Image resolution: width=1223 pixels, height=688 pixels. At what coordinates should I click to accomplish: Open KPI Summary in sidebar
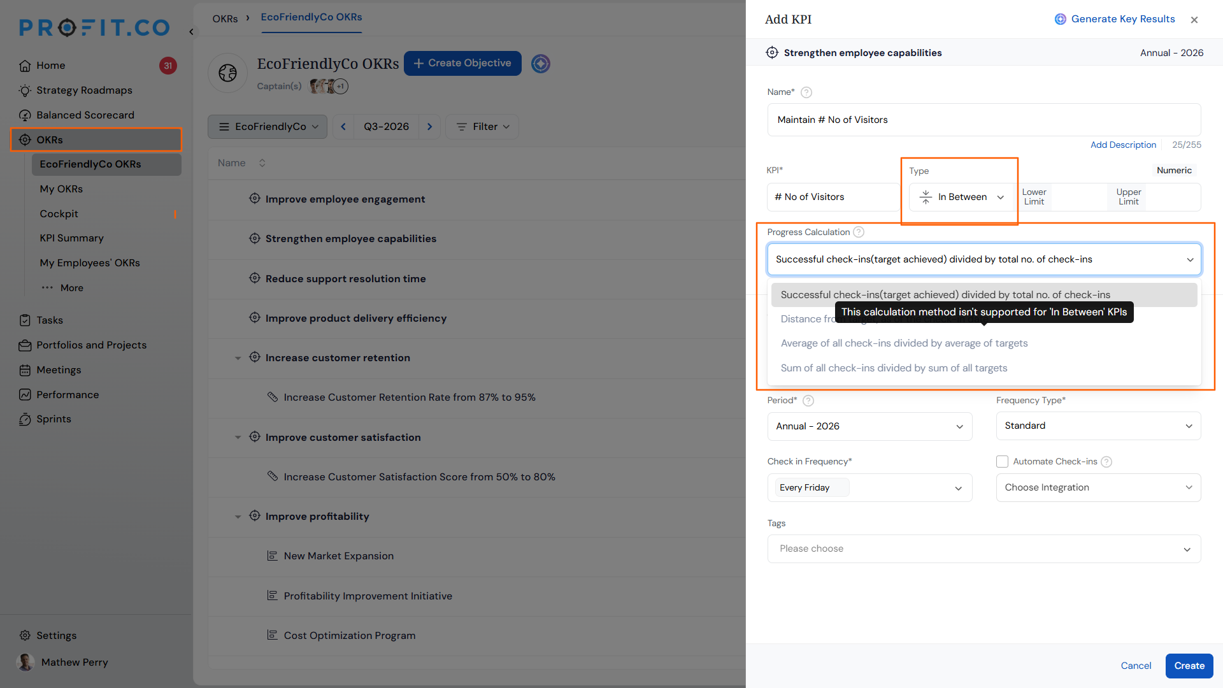[x=71, y=238]
